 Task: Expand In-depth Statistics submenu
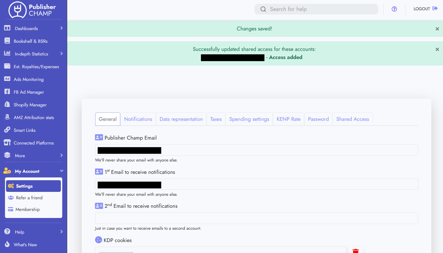[x=33, y=54]
